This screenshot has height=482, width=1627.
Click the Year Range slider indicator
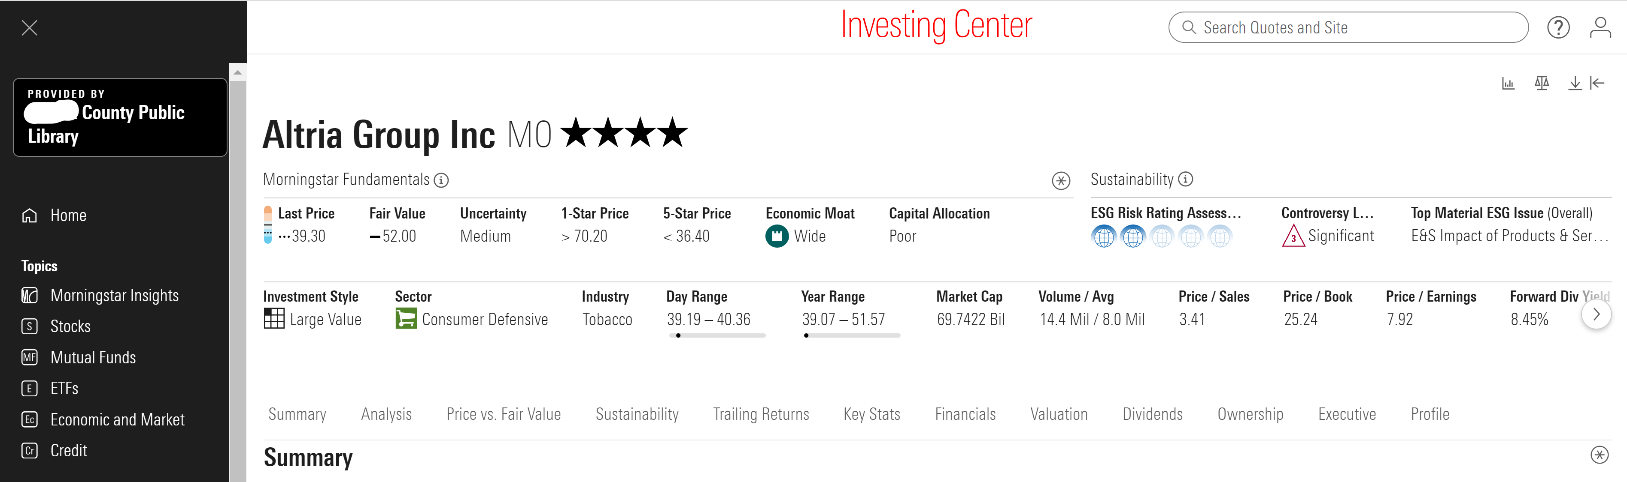coord(806,336)
